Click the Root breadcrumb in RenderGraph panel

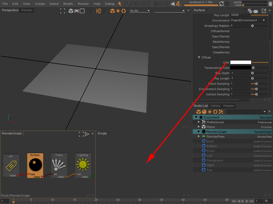5,195
